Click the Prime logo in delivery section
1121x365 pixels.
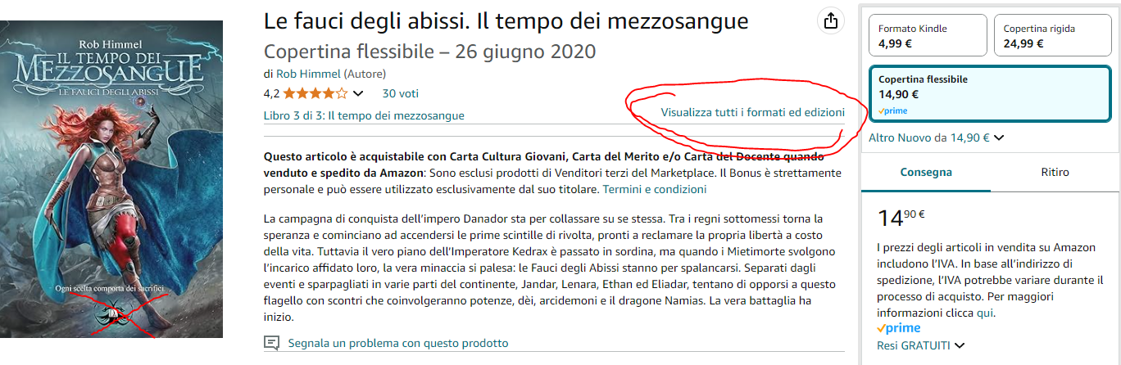click(x=899, y=328)
